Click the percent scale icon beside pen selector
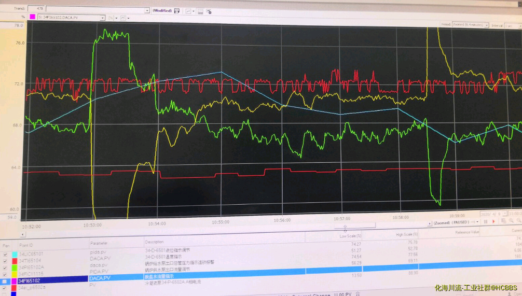522x296 pixels. coord(111,18)
